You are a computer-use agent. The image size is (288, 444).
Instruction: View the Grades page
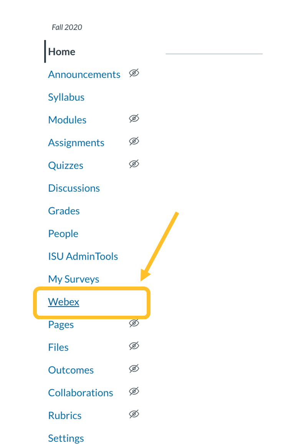pos(64,211)
